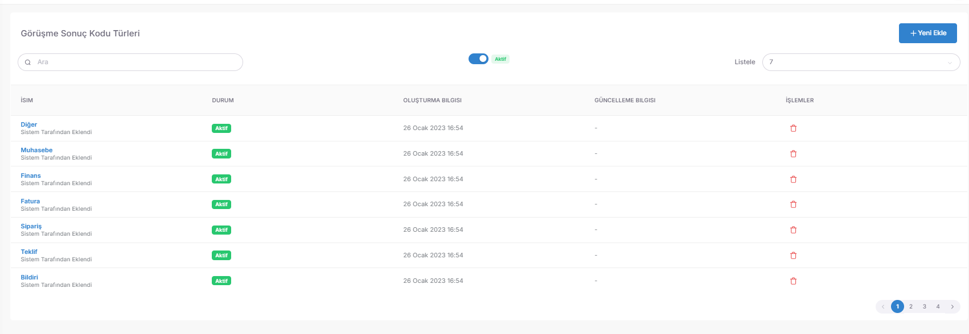Click the Görüşme Sonuç Kodu Türleri heading
The width and height of the screenshot is (969, 334).
tap(80, 34)
